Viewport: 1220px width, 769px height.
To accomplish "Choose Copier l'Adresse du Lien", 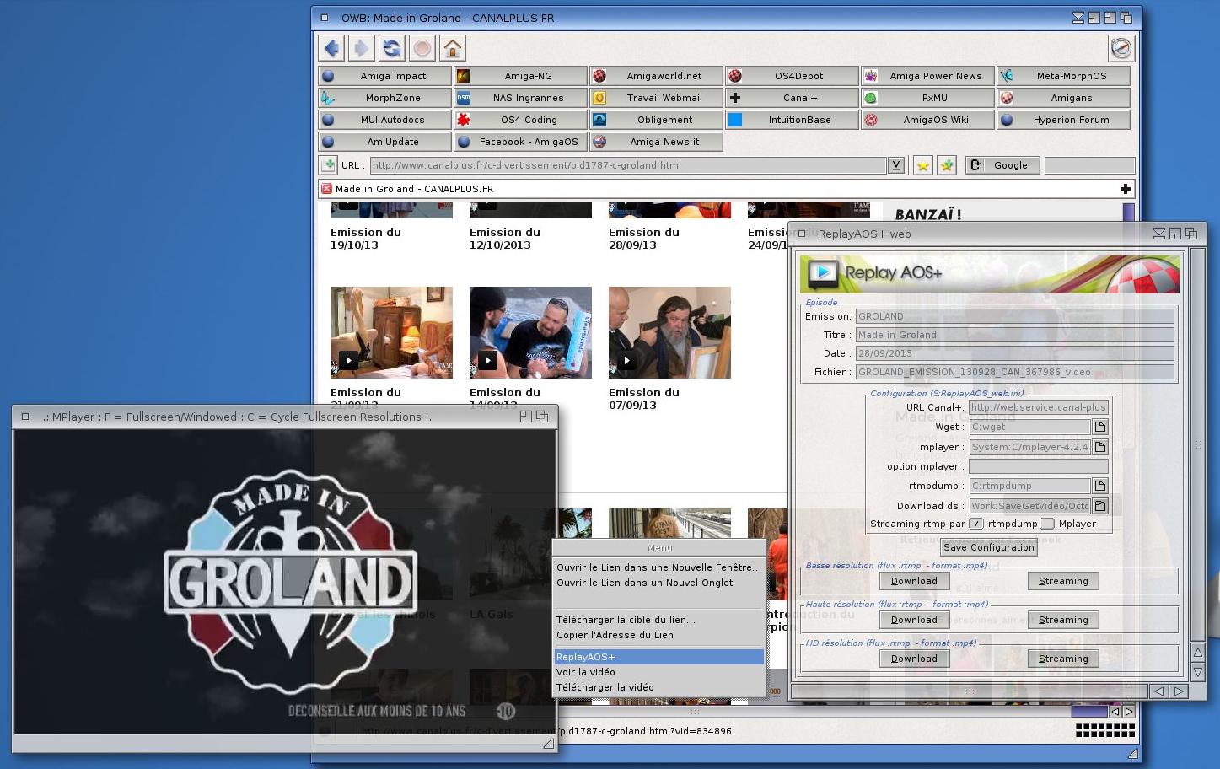I will pos(658,635).
